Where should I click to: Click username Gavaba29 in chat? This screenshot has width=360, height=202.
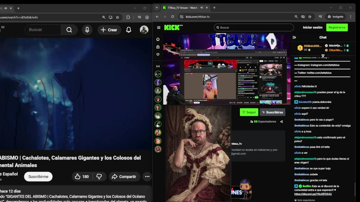point(305,102)
